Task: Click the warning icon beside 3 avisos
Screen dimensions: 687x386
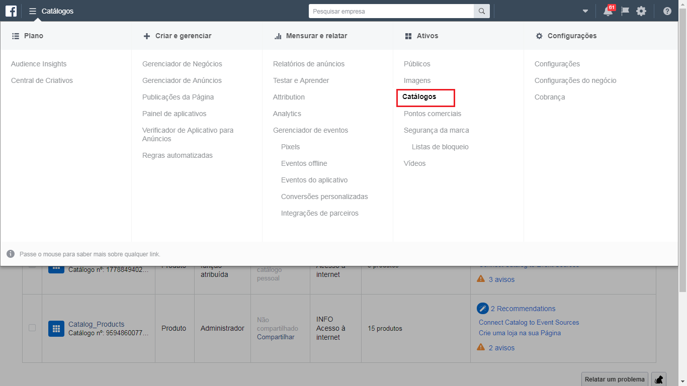Action: point(481,279)
